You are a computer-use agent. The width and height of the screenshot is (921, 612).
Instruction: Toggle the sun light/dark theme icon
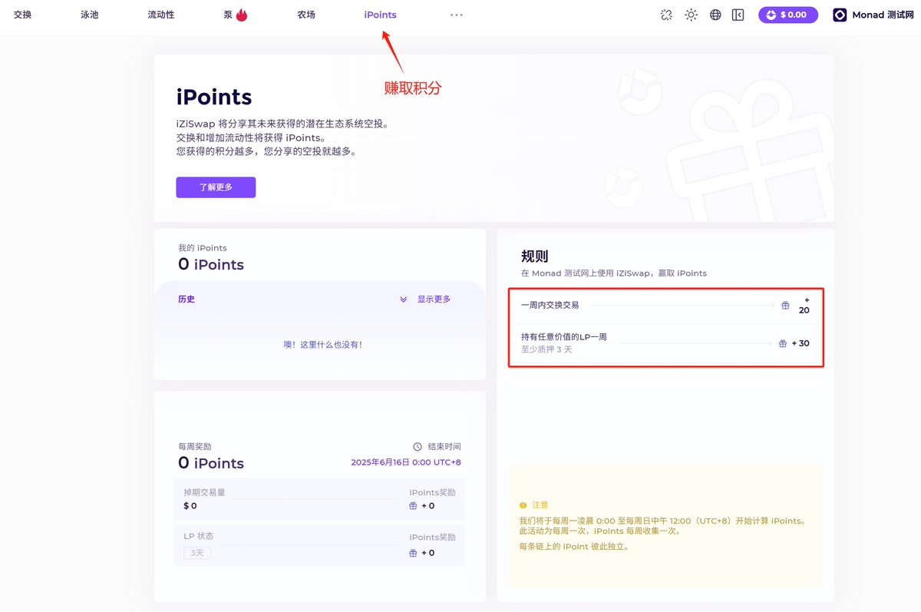tap(692, 15)
